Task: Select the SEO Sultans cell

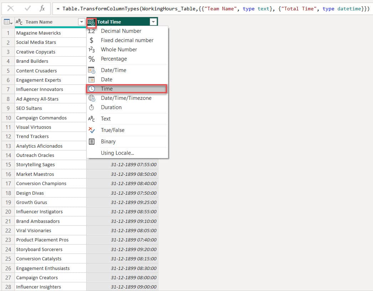Action: (x=50, y=108)
